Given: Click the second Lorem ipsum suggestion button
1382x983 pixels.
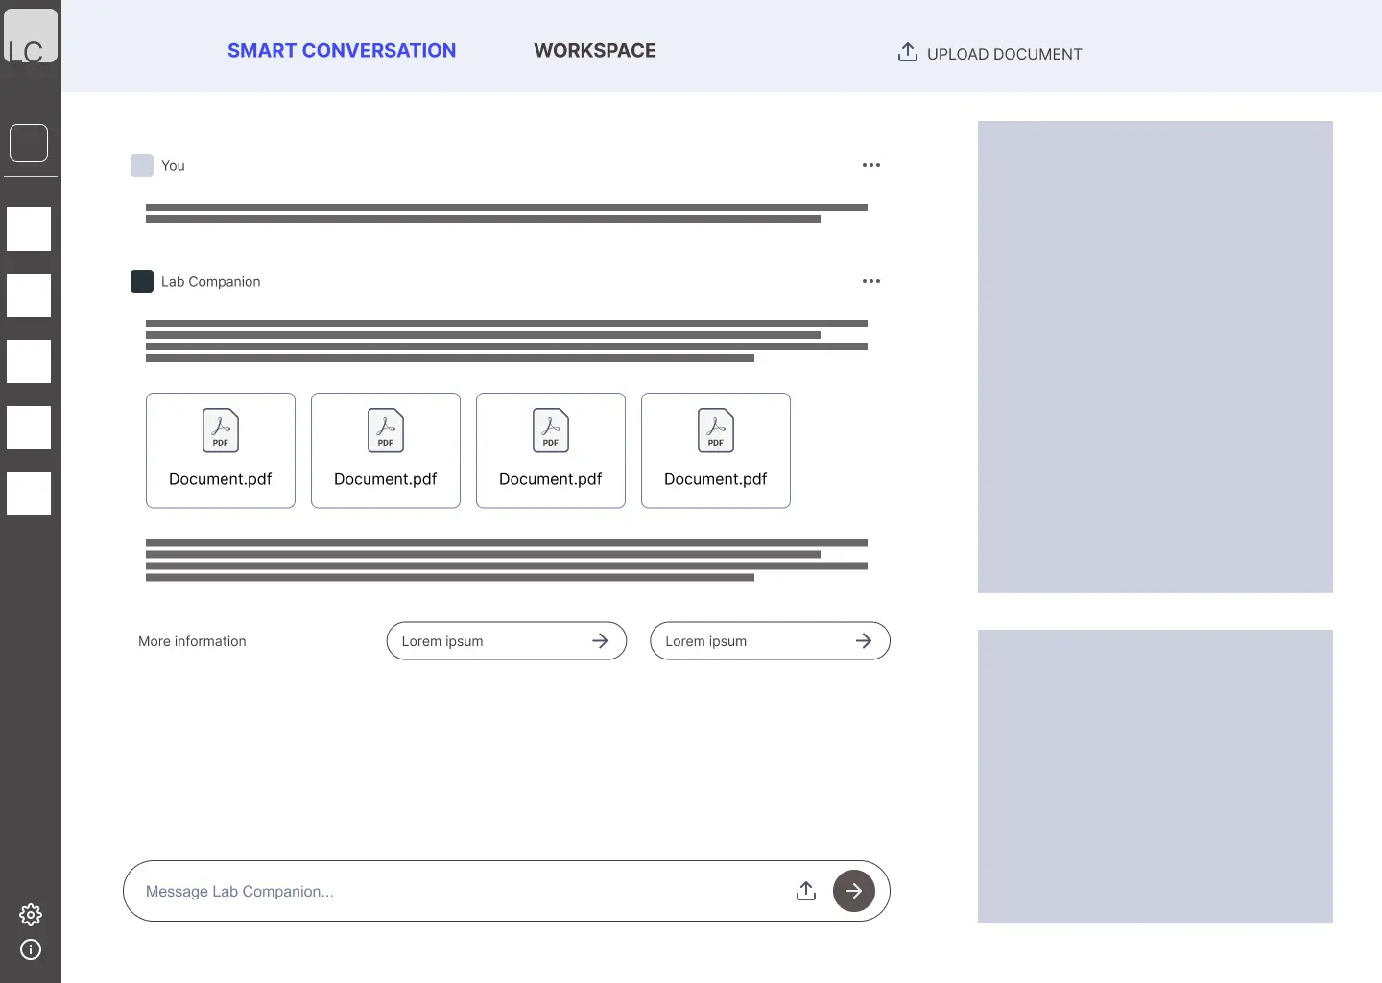Looking at the screenshot, I should tap(770, 641).
